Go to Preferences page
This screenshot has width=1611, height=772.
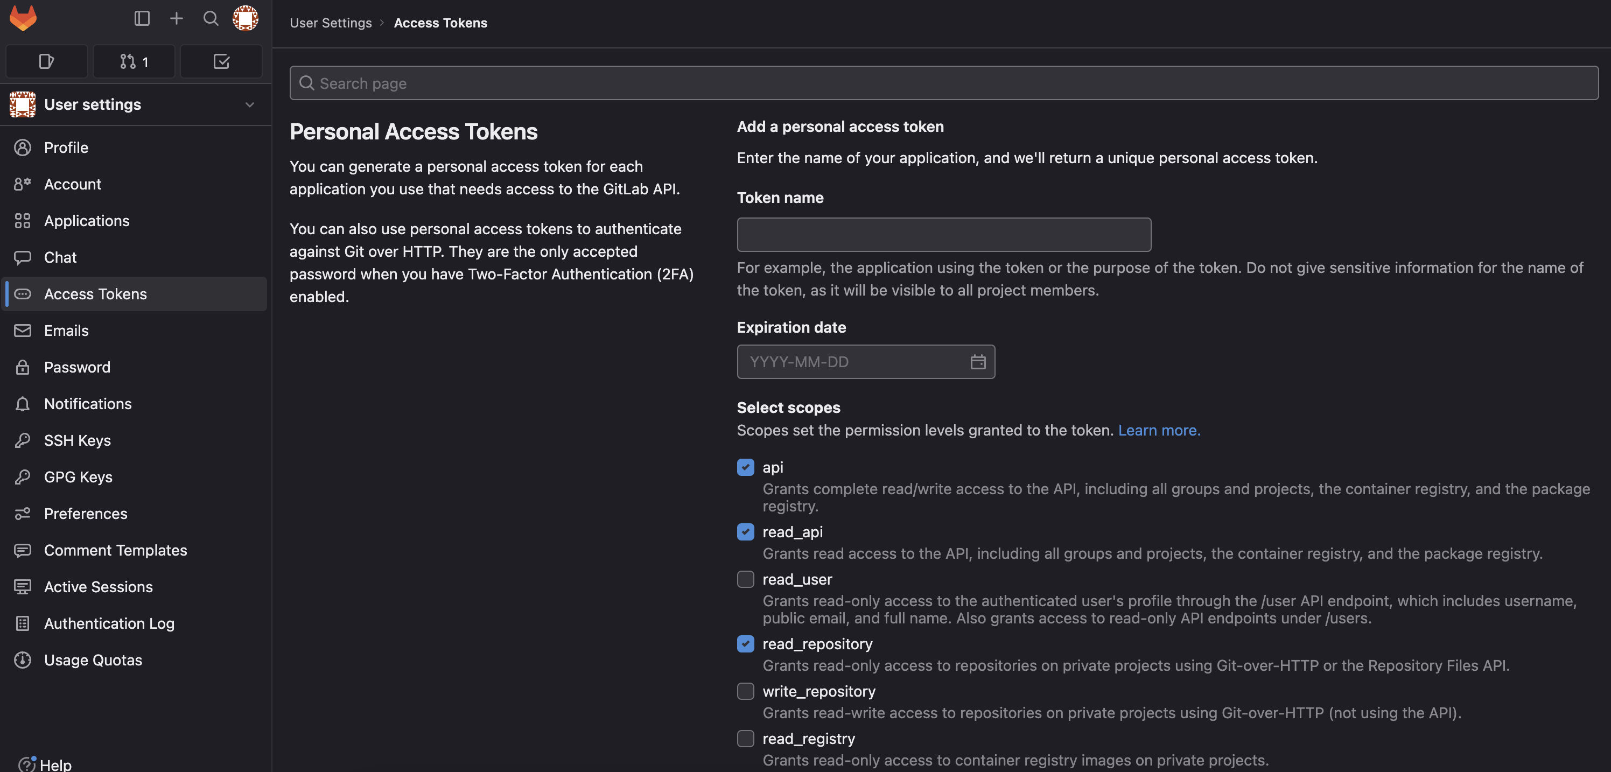[135, 513]
